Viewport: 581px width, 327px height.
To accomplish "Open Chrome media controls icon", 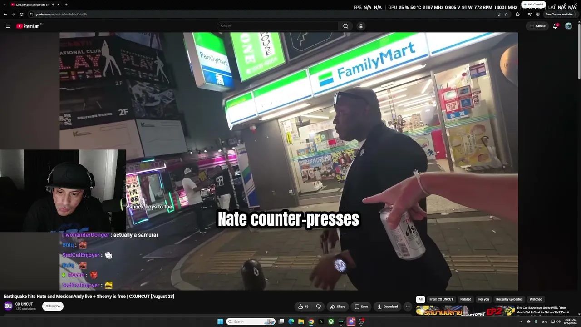I will 529,14.
